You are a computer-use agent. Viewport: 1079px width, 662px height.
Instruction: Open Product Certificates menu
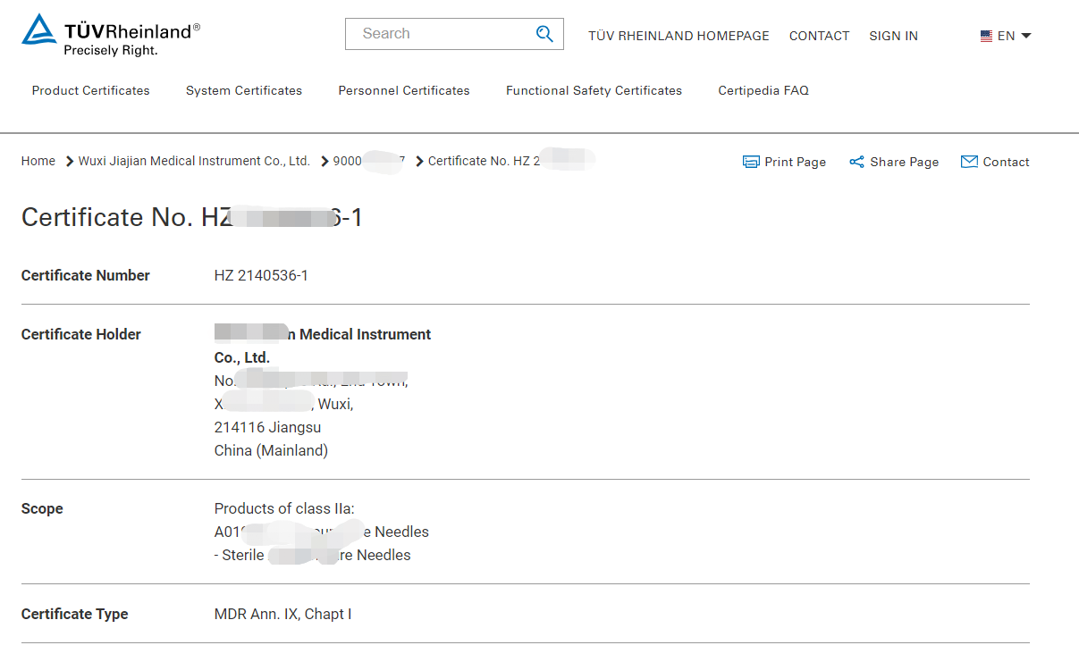point(91,90)
